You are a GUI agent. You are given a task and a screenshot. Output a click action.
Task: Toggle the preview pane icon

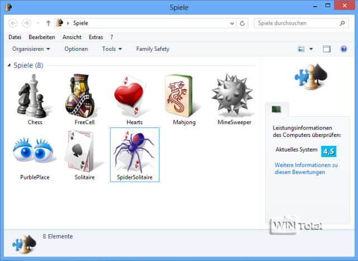coord(327,49)
